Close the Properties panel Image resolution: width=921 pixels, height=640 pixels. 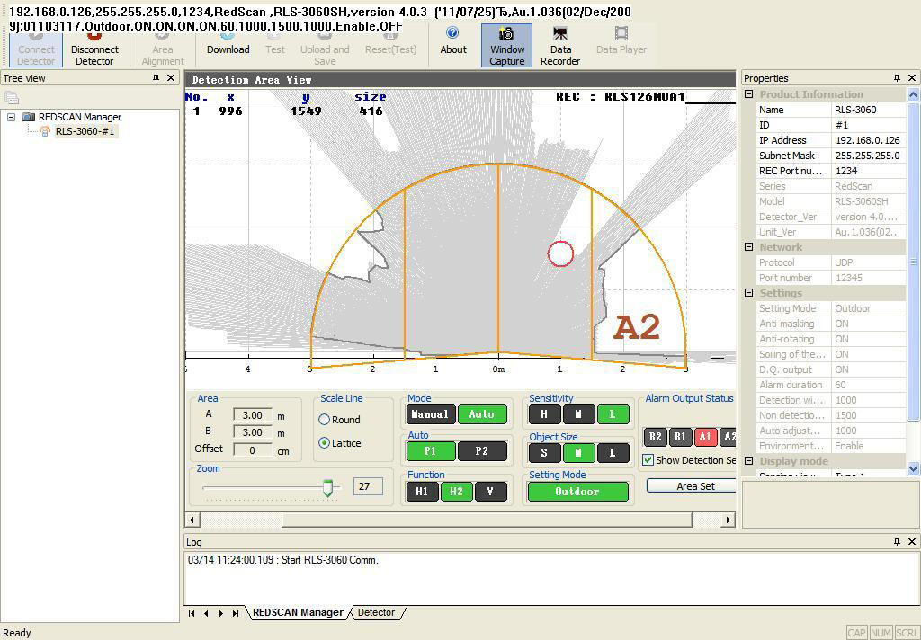912,78
